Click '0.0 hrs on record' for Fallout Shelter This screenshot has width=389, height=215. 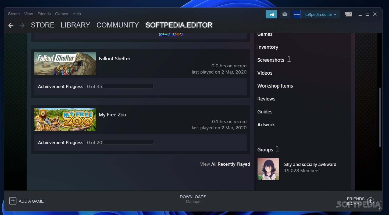coord(229,66)
